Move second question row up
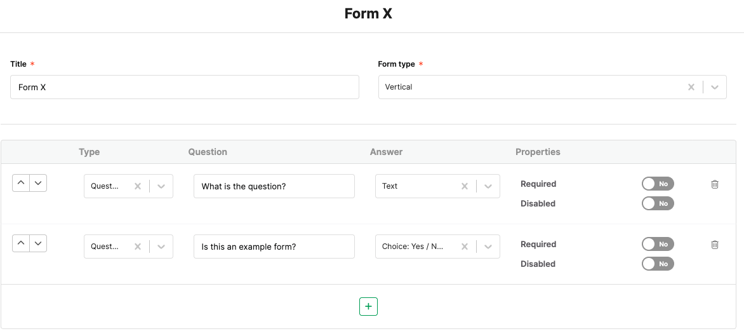744x331 pixels. pyautogui.click(x=21, y=243)
